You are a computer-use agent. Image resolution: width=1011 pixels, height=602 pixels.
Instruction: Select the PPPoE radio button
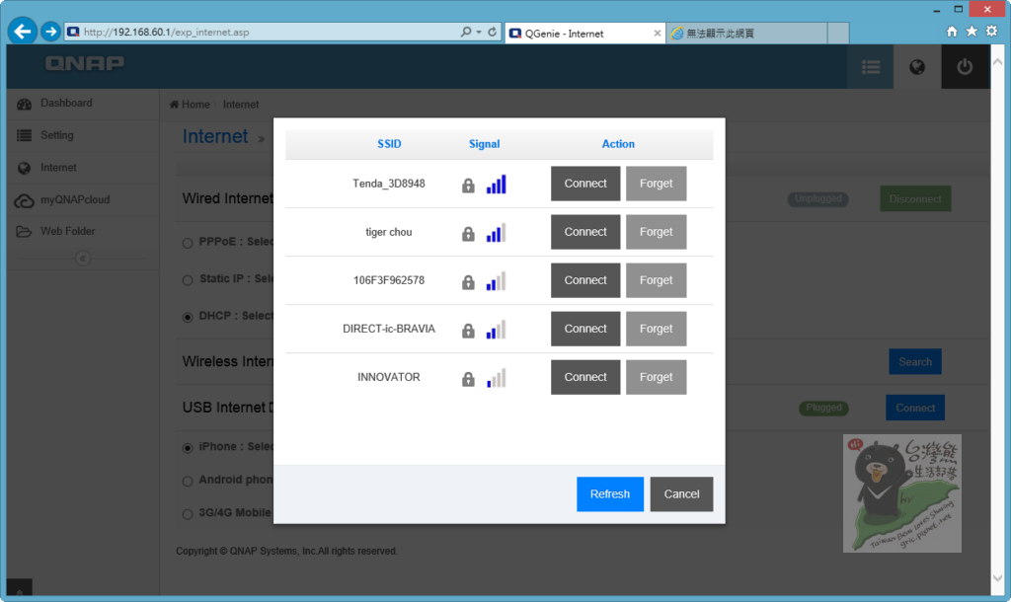click(188, 243)
